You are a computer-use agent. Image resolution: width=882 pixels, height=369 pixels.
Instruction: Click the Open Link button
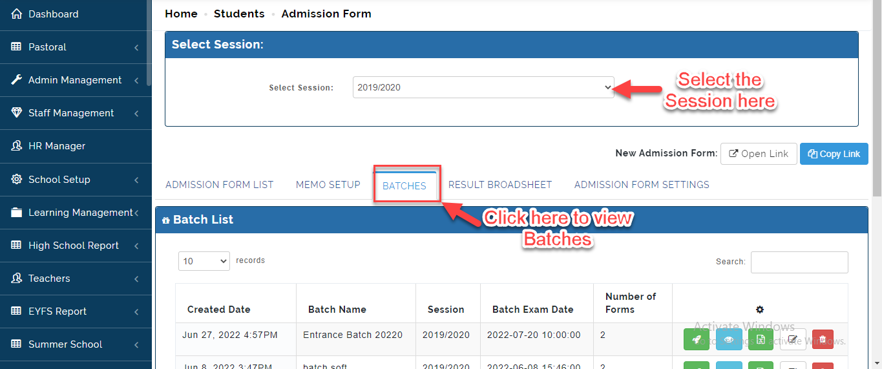click(x=759, y=154)
